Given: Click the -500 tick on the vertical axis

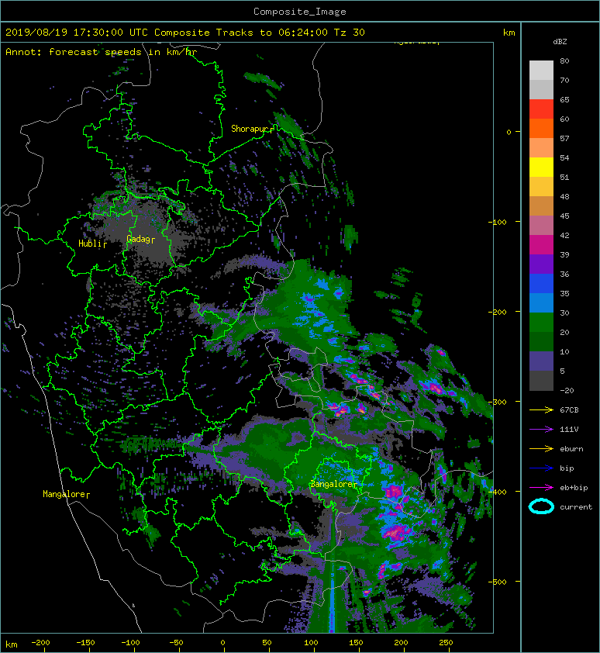Looking at the screenshot, I should [498, 582].
